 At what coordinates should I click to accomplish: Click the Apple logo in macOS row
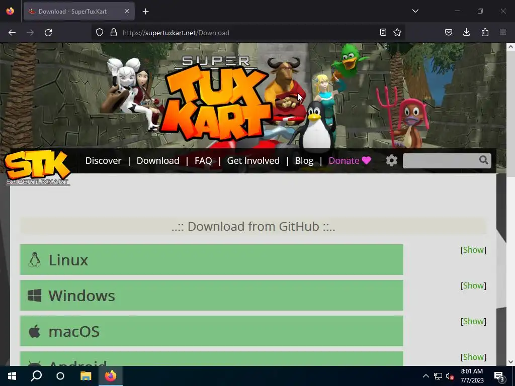(35, 331)
